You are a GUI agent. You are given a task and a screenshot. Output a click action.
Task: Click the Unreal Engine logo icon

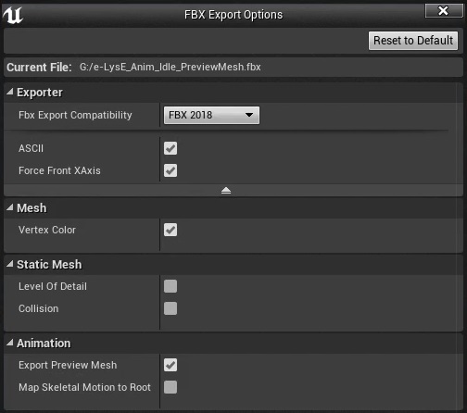(x=13, y=15)
